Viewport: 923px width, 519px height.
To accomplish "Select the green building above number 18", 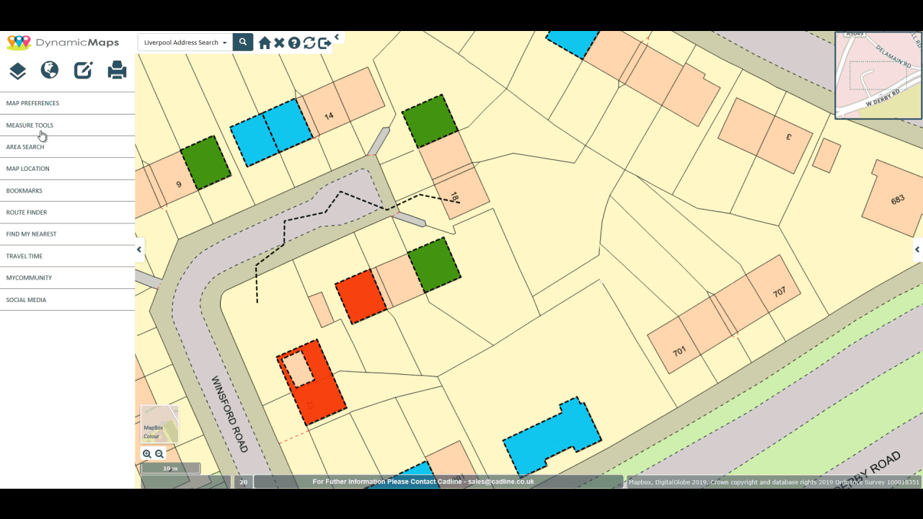I will point(430,122).
